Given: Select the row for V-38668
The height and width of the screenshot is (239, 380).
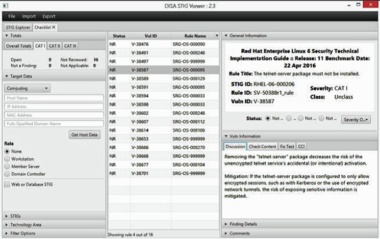Looking at the screenshot, I should 164,156.
